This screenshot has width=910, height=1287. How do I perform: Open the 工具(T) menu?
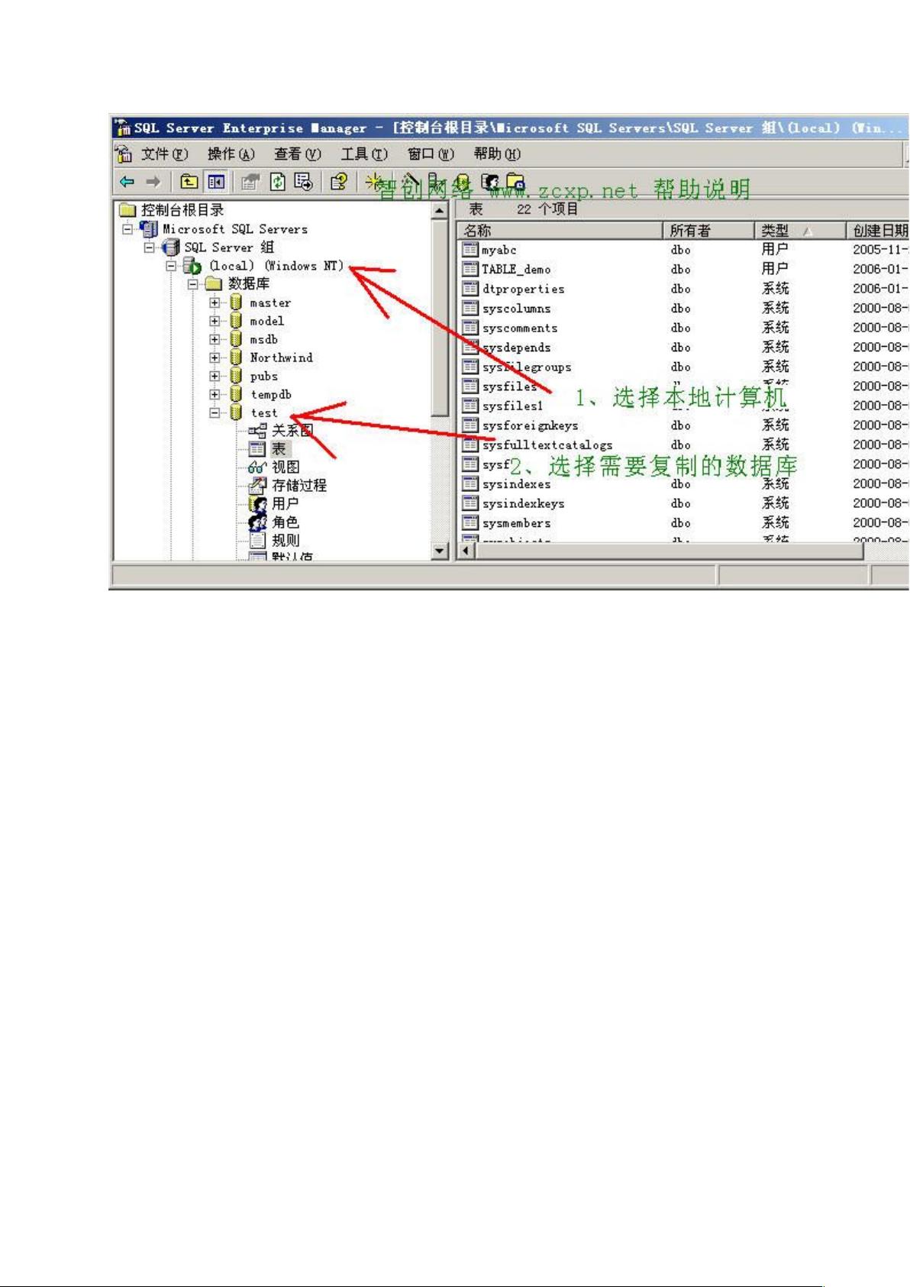coord(364,154)
